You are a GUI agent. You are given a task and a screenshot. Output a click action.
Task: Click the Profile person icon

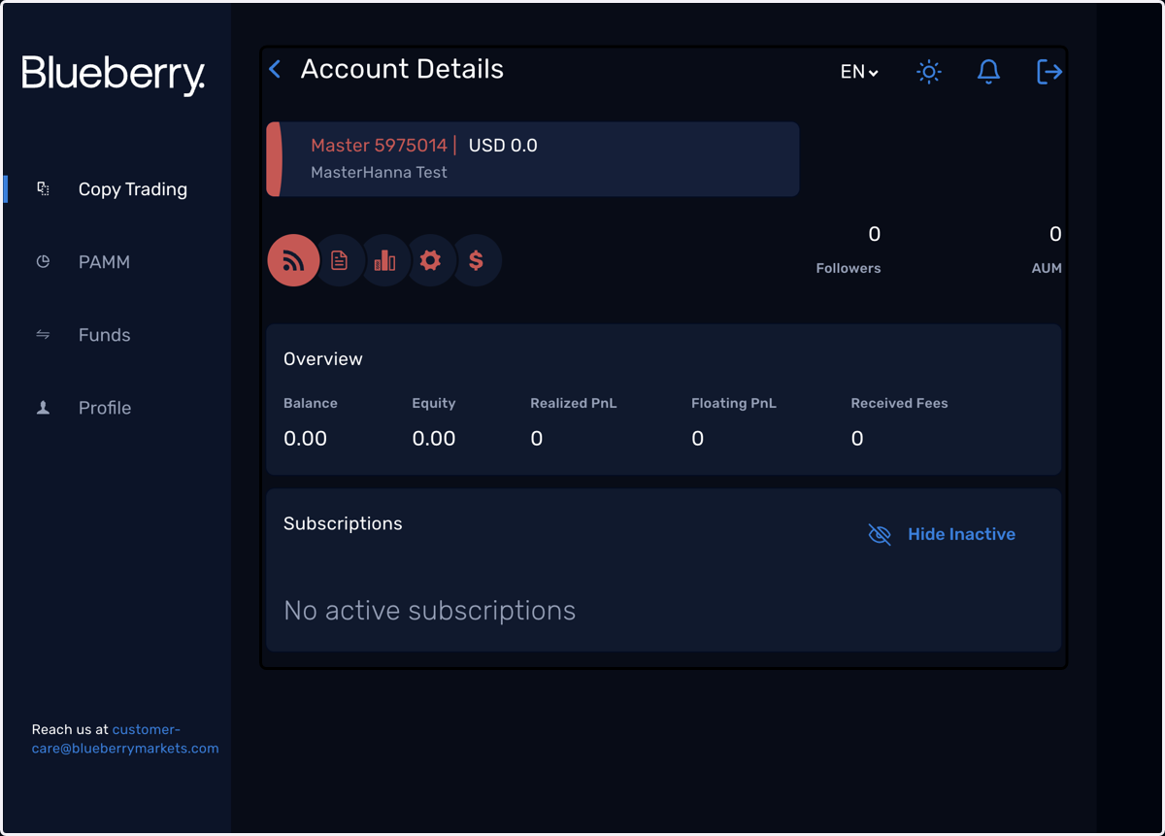point(43,408)
